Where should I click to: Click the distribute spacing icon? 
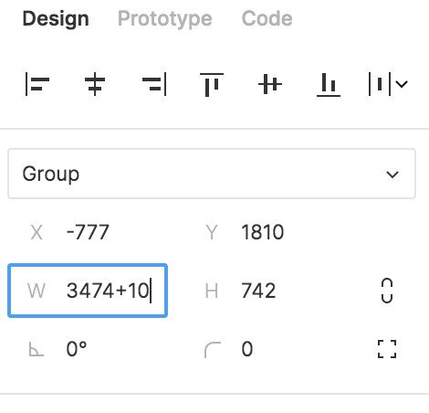(380, 84)
